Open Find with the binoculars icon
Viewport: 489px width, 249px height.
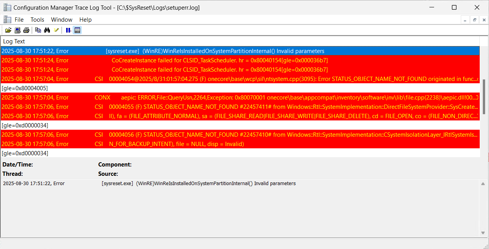pos(47,30)
